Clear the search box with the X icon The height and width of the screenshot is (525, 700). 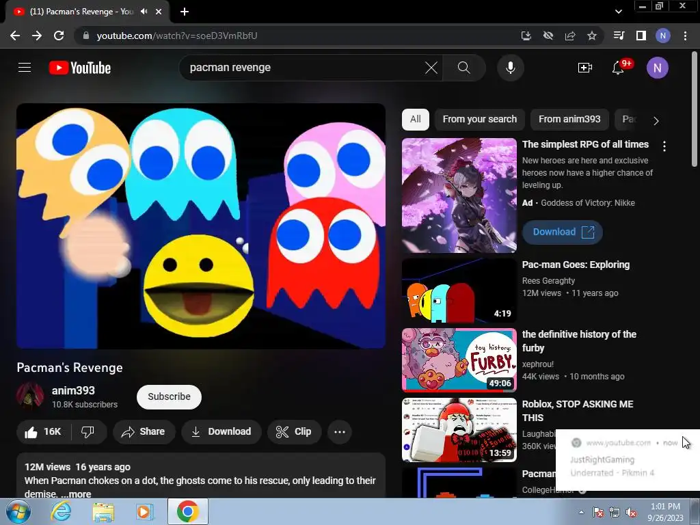coord(431,68)
